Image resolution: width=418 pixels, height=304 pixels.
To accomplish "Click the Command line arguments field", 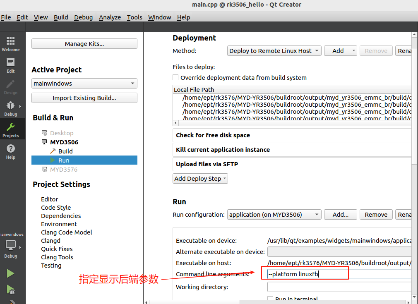I will (339, 274).
